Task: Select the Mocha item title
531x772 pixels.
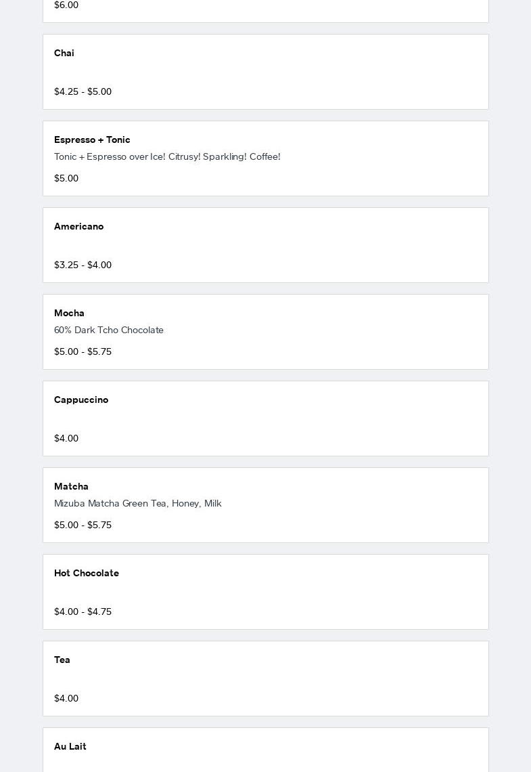Action: point(69,313)
